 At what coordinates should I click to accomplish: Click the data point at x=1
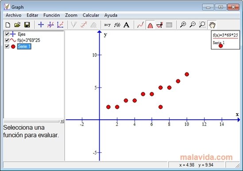point(108,107)
